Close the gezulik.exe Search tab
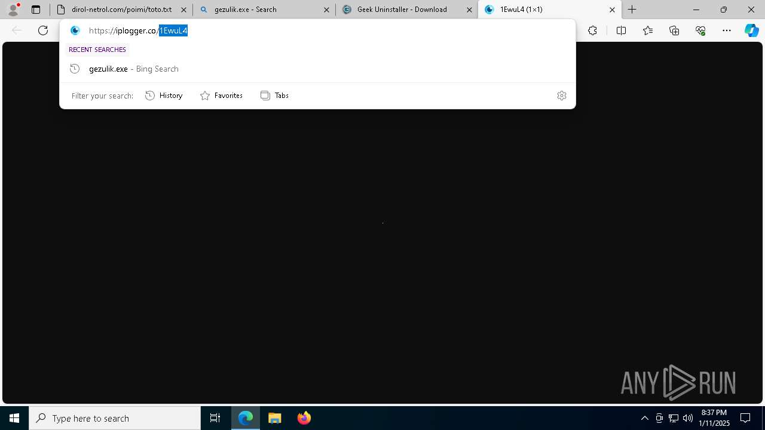The image size is (765, 430). pos(326,10)
